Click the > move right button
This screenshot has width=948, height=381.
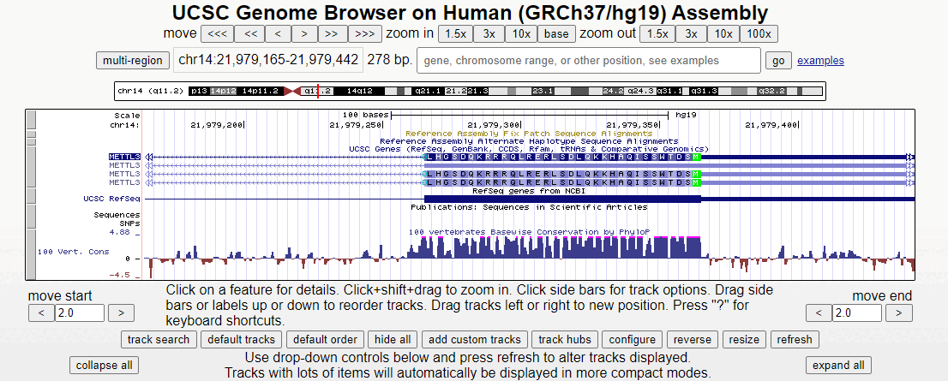pyautogui.click(x=304, y=34)
